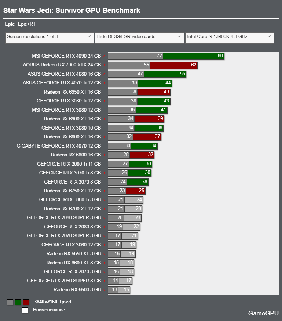Remove Radeon RX 6600 8 GB with red X

[x=104, y=290]
